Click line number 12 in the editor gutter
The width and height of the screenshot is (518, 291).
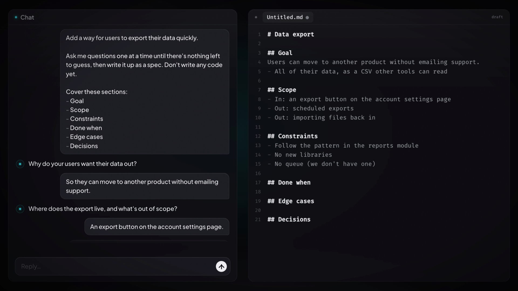tap(258, 136)
